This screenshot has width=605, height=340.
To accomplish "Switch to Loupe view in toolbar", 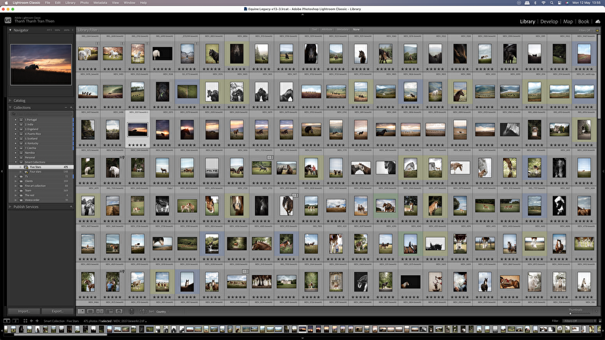I will 91,311.
